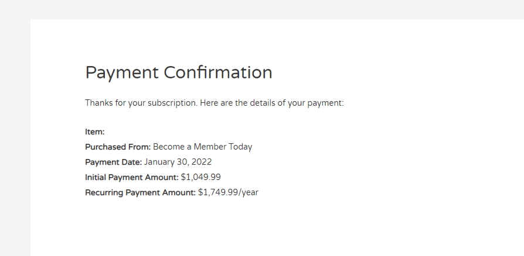
Task: Select the $1,049.99 initial amount
Action: (x=201, y=177)
